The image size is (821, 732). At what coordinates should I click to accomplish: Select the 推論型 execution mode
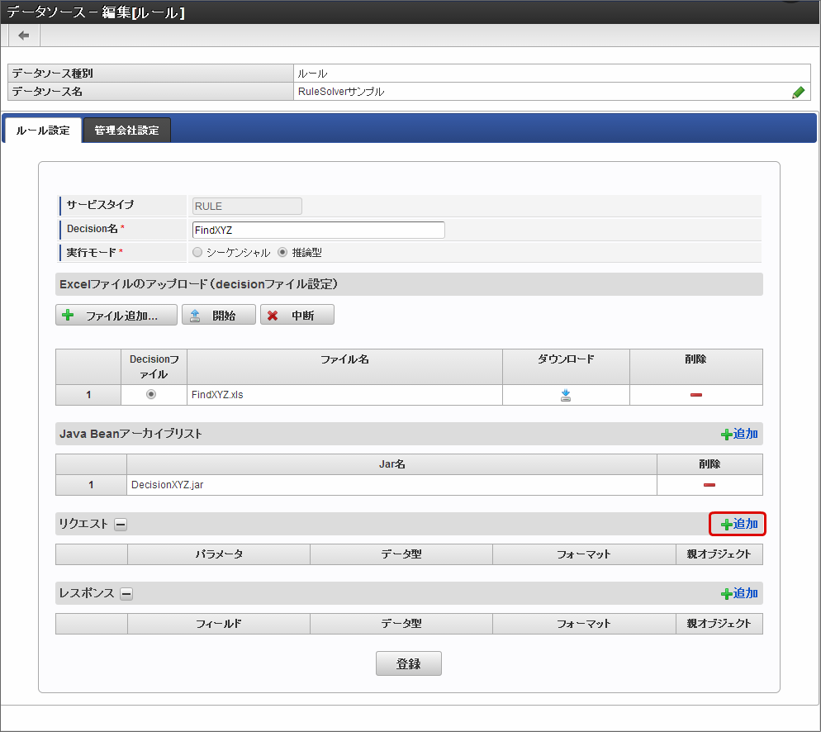[282, 252]
